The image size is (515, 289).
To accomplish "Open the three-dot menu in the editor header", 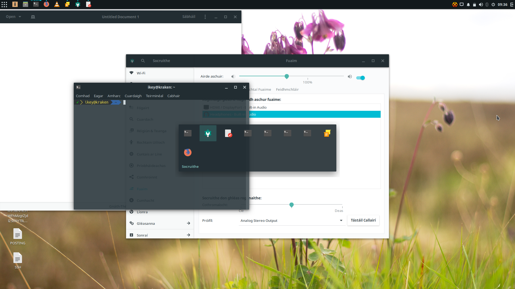I will (x=205, y=17).
